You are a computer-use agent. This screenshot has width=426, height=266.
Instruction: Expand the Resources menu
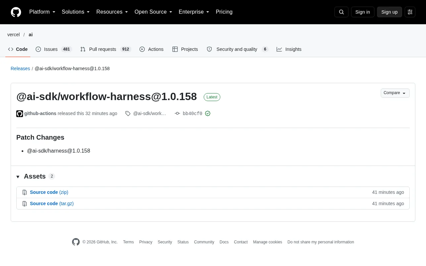coord(112,12)
